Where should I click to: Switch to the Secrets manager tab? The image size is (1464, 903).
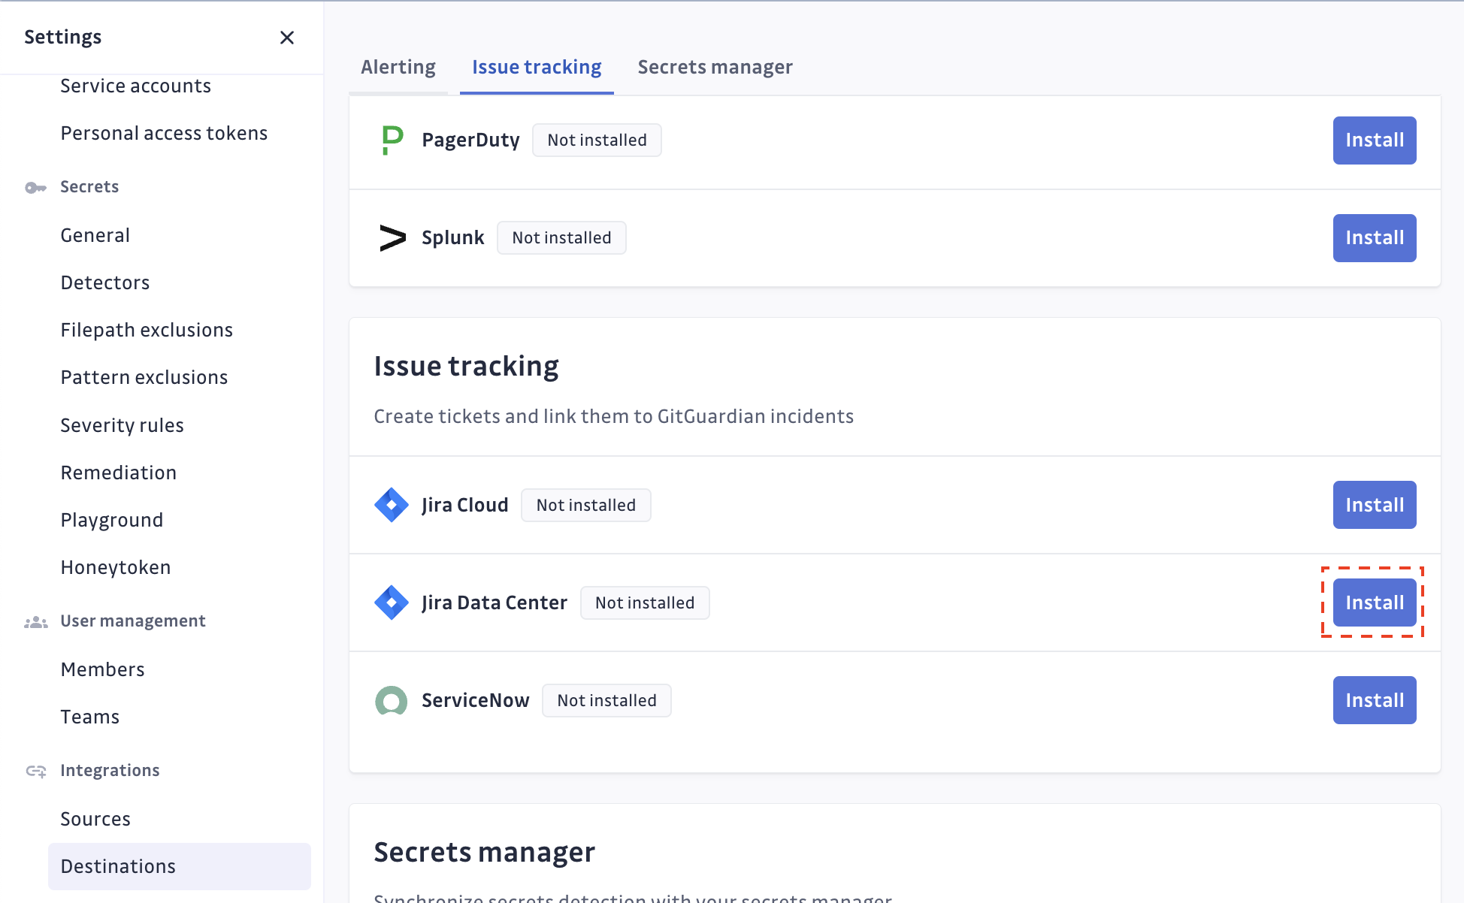pyautogui.click(x=715, y=67)
